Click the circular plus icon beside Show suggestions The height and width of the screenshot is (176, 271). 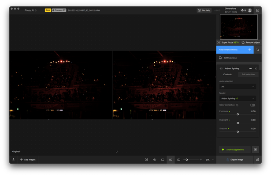(255, 150)
